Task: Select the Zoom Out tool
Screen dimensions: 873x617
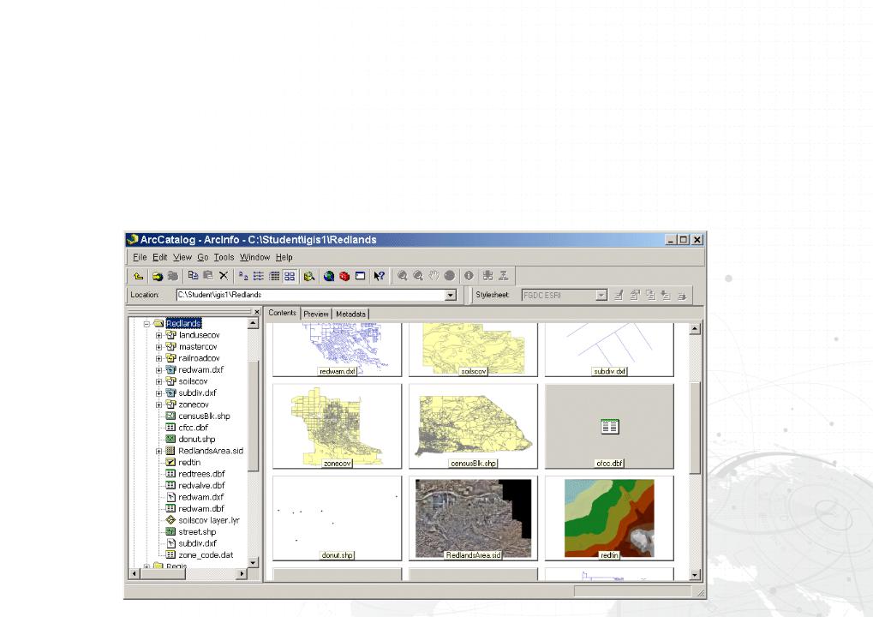Action: click(417, 276)
